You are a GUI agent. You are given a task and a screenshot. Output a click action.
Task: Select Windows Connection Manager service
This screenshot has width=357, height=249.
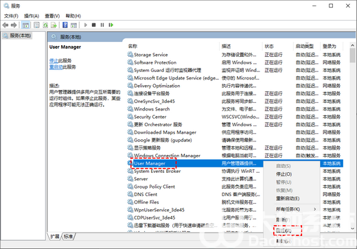coord(235,156)
